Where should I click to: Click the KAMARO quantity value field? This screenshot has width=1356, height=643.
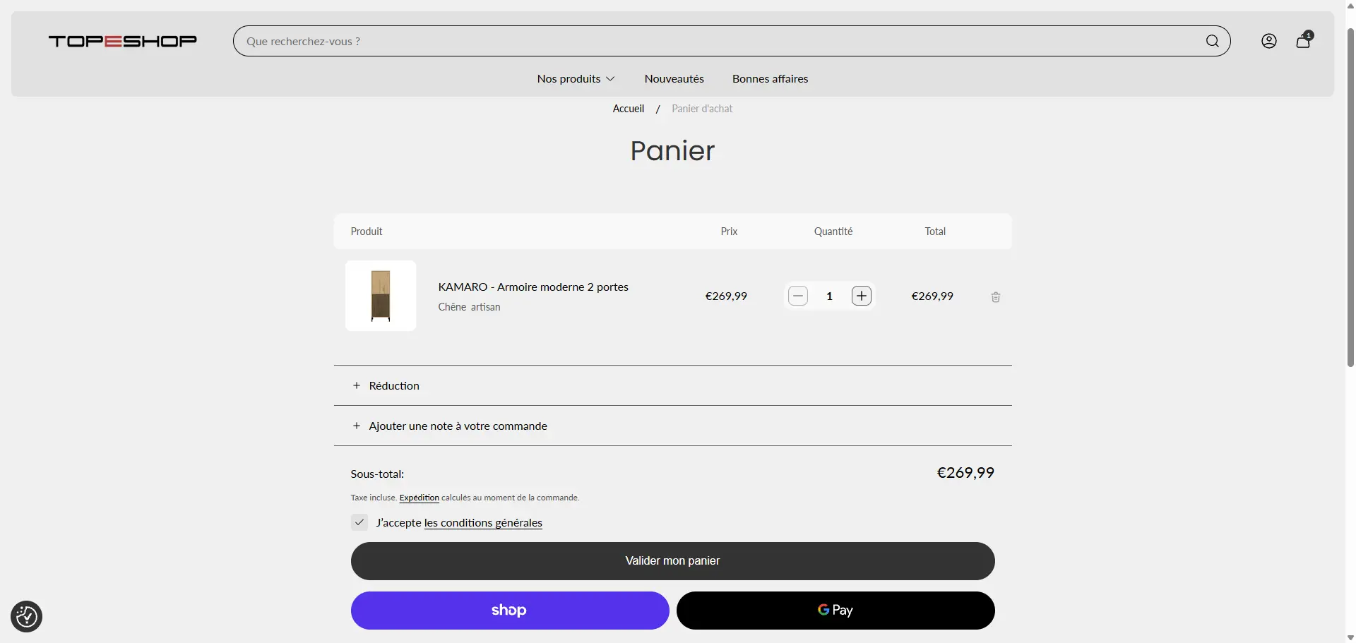click(830, 296)
